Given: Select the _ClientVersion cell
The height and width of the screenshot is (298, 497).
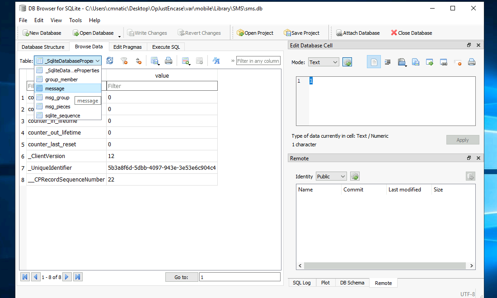Looking at the screenshot, I should 66,156.
